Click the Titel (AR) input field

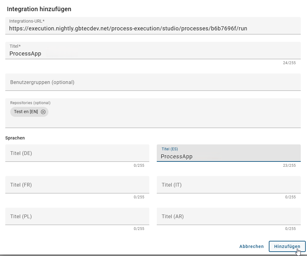229,216
